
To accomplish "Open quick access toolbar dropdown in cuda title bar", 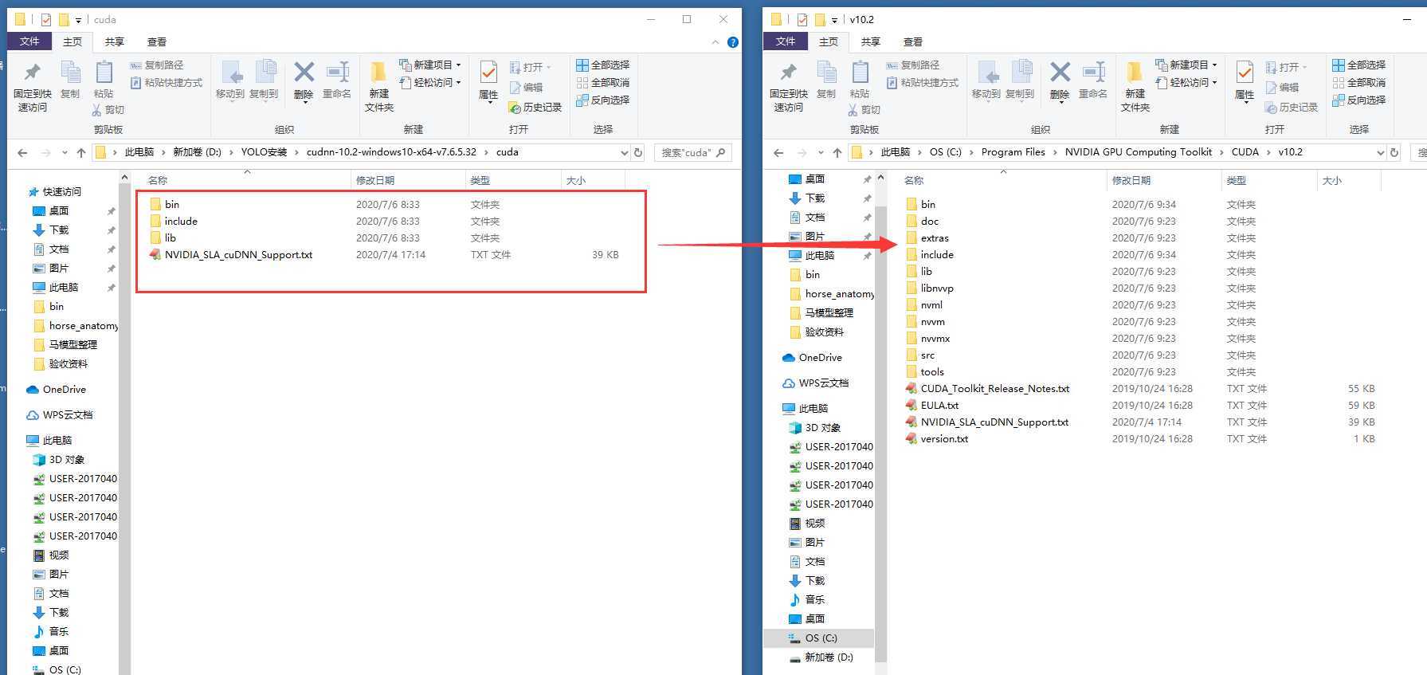I will pos(78,20).
